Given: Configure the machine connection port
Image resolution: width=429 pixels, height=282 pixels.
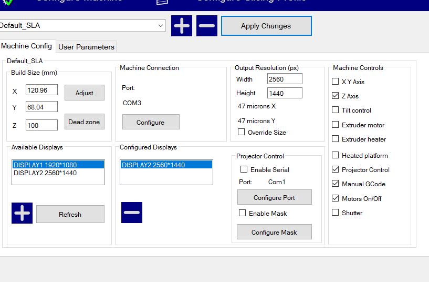Looking at the screenshot, I should click(x=151, y=122).
